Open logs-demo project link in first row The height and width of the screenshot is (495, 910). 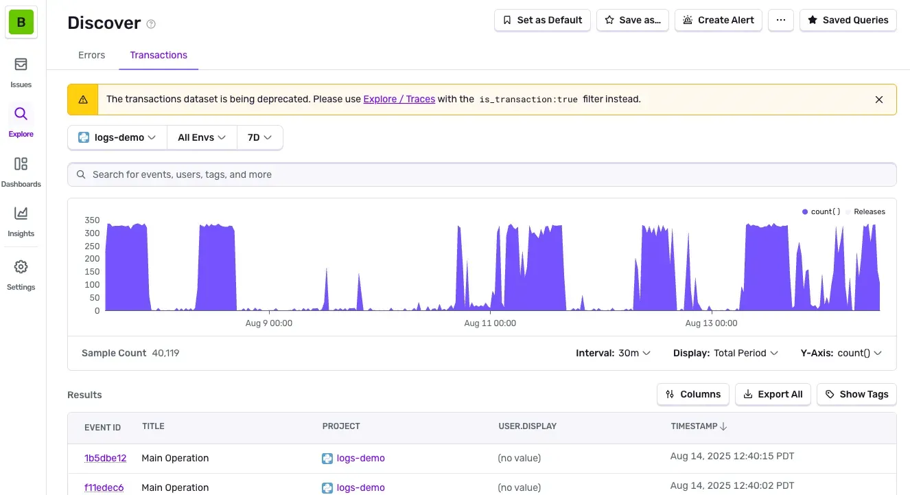(x=360, y=458)
